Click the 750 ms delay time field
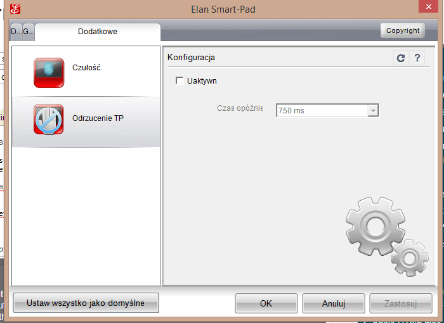This screenshot has width=444, height=323. (x=327, y=110)
